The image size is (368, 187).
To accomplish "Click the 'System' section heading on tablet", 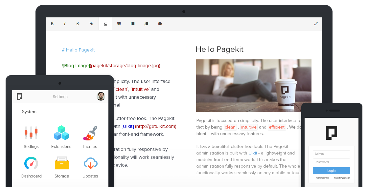I will tap(29, 112).
